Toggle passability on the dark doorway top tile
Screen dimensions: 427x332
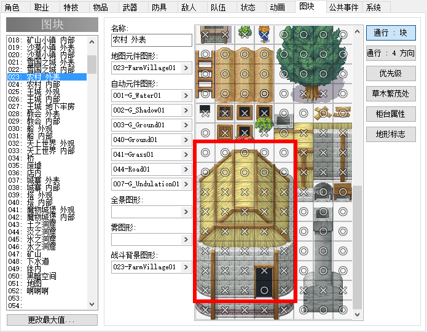click(x=264, y=271)
